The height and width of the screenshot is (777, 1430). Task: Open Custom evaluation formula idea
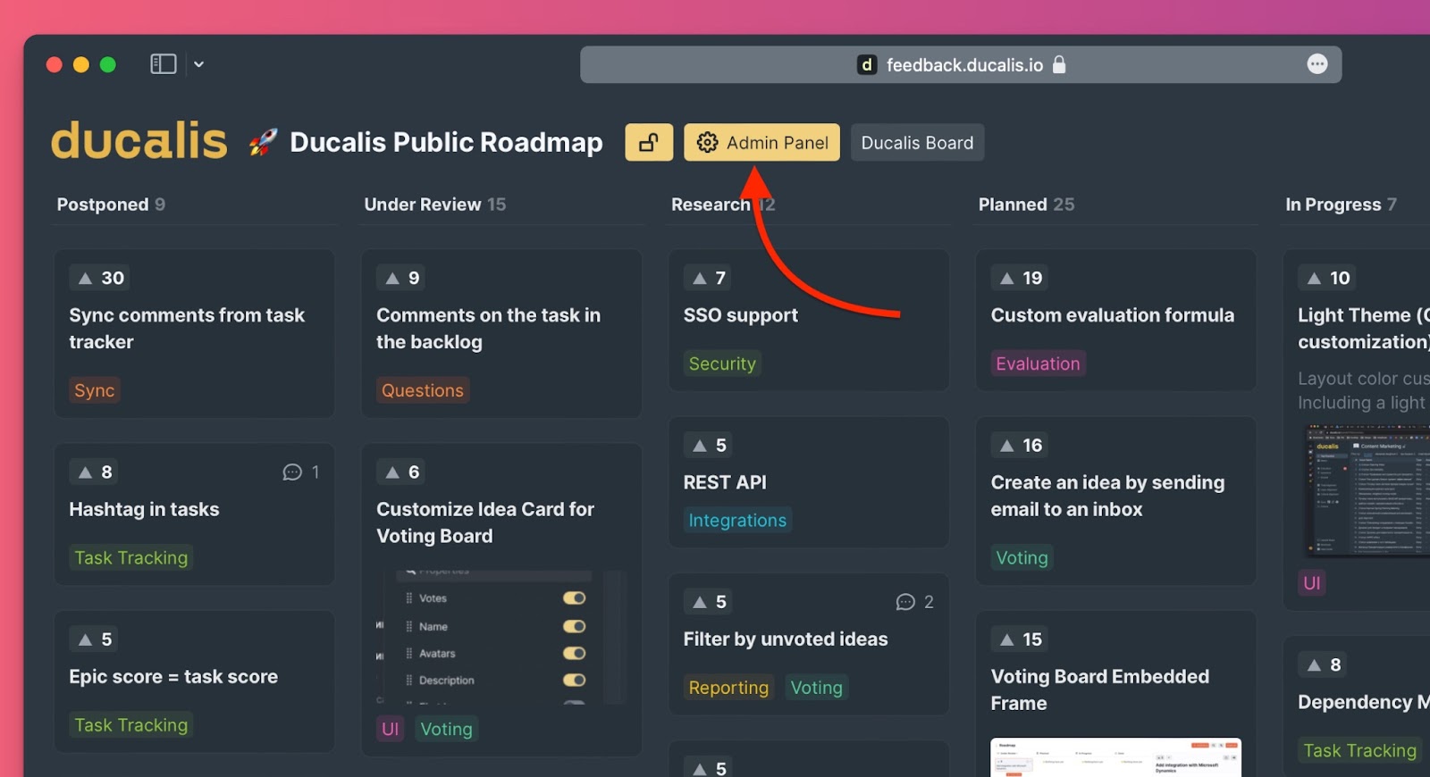click(x=1113, y=315)
